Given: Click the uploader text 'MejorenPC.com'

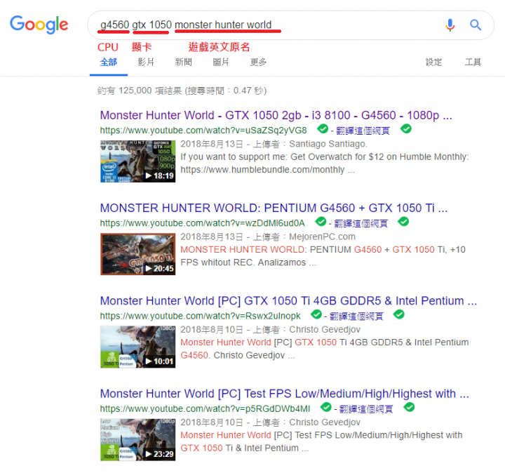Looking at the screenshot, I should click(322, 236).
